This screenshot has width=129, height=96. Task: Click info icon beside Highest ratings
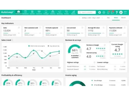94,62
